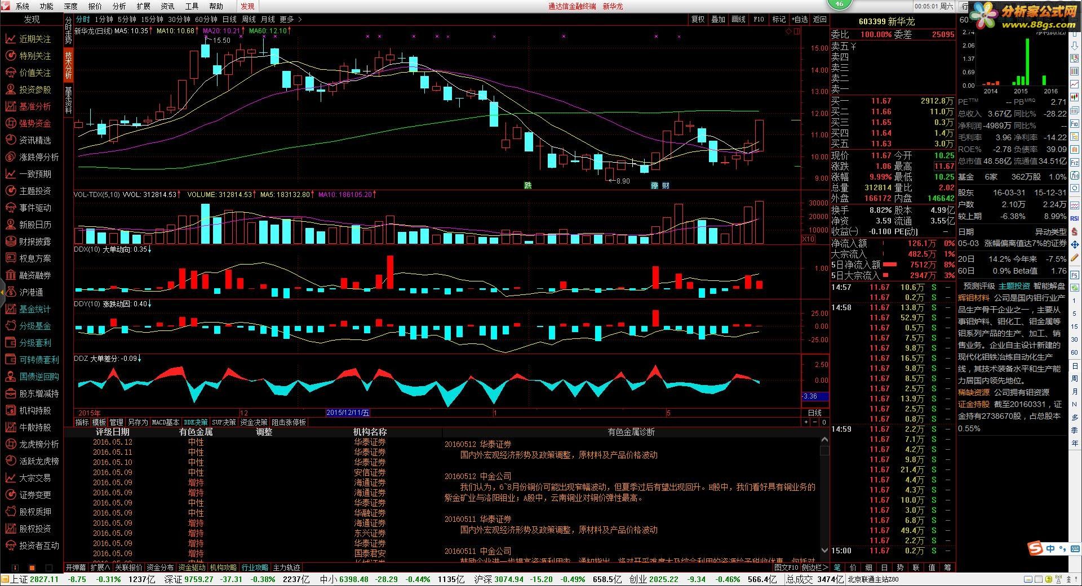Click the 开弹幕 button
Viewport: 1082px width, 586px height.
point(76,567)
